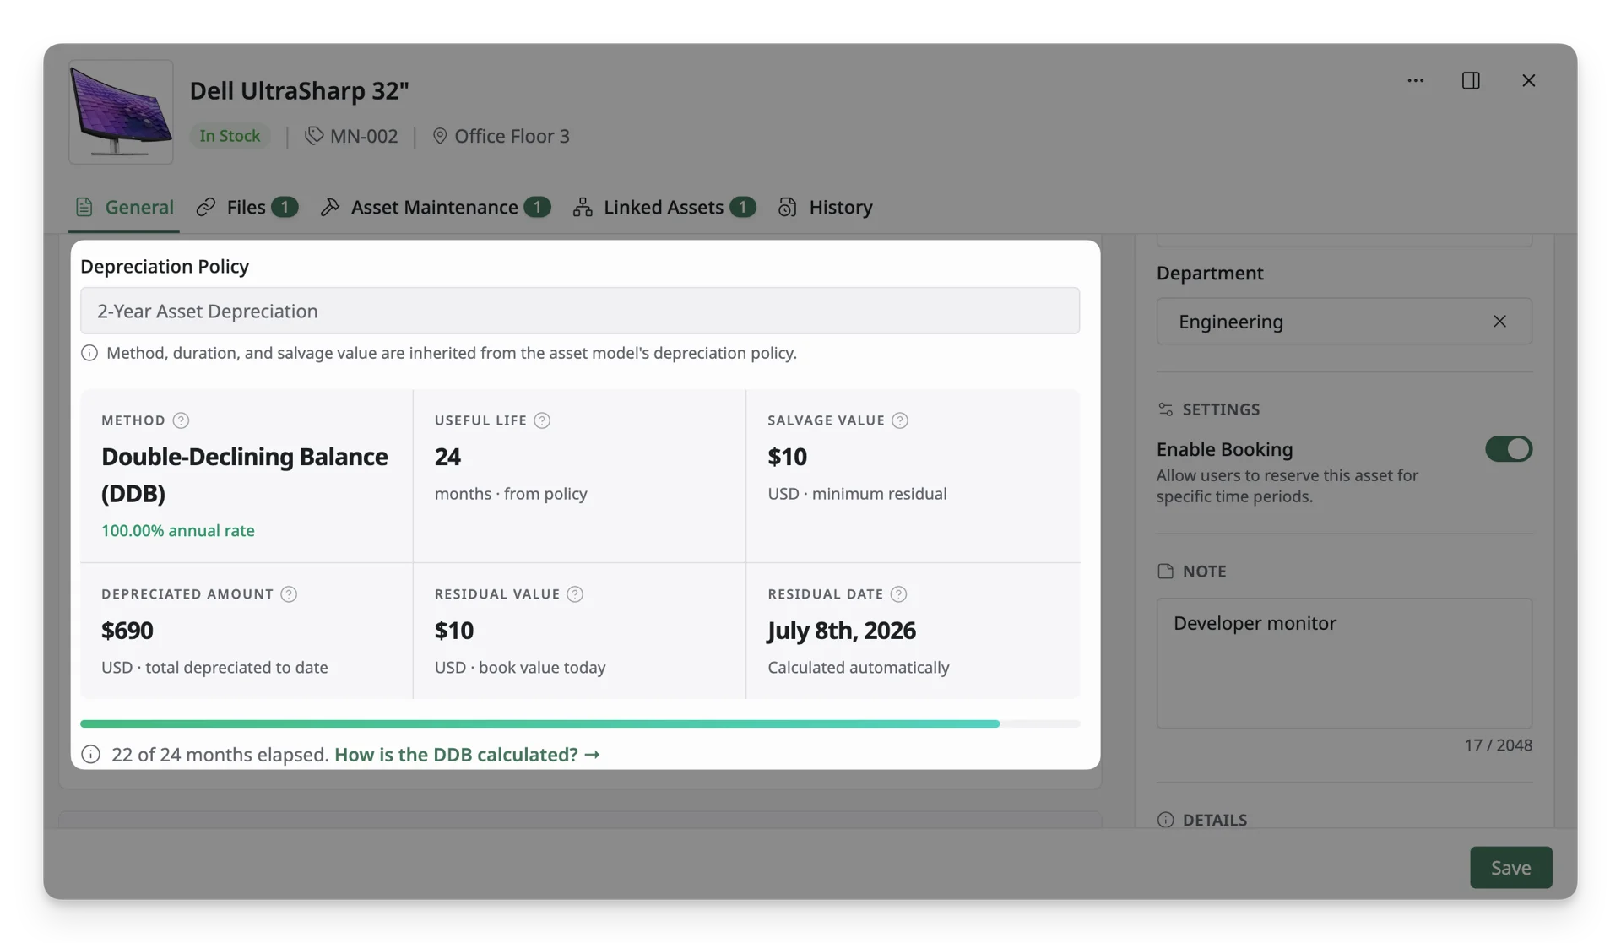This screenshot has height=943, width=1621.
Task: Switch to the General tab
Action: click(x=124, y=207)
